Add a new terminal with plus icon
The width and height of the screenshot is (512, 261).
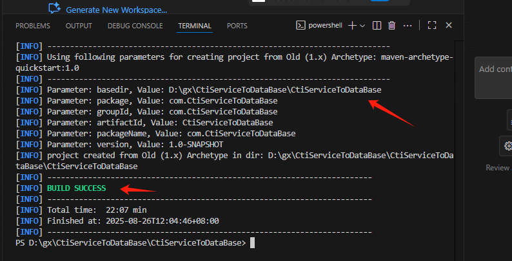point(352,26)
